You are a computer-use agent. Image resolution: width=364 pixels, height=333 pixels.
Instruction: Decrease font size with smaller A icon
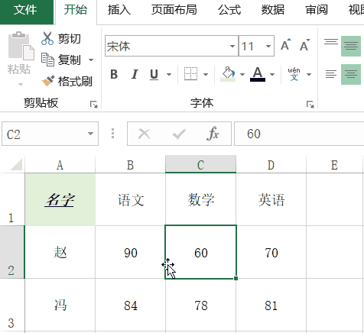coord(304,45)
